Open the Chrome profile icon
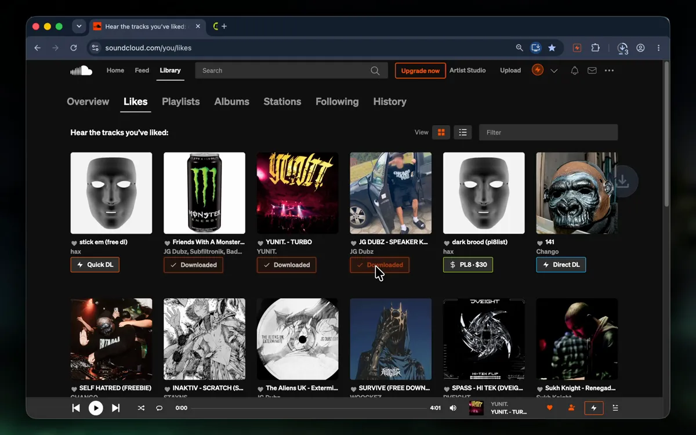Screen dimensions: 696x435 pyautogui.click(x=640, y=48)
